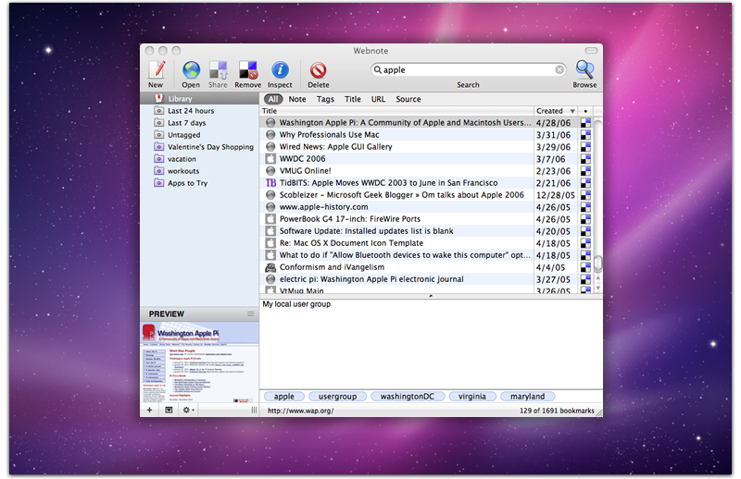Screen dimensions: 741x479
Task: Click the archive icon beside the plus button
Action: pos(169,410)
